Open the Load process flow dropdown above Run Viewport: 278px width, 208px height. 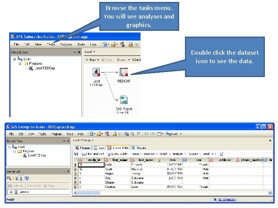pyautogui.click(x=90, y=52)
